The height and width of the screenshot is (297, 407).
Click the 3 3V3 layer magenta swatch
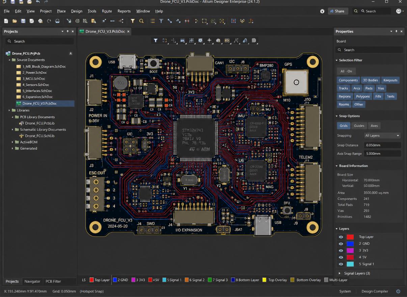pos(350,251)
